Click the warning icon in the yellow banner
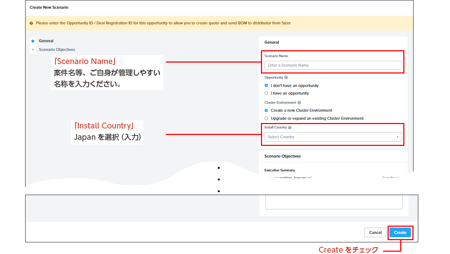 pyautogui.click(x=31, y=23)
